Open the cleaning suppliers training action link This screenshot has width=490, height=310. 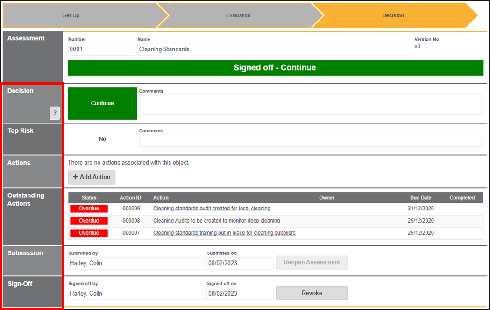[x=224, y=233]
